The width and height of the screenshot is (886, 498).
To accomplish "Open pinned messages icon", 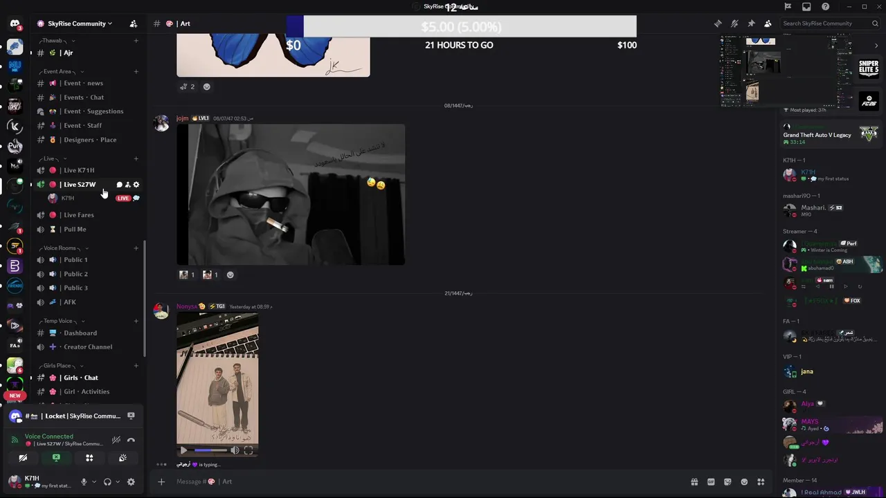I will coord(751,24).
